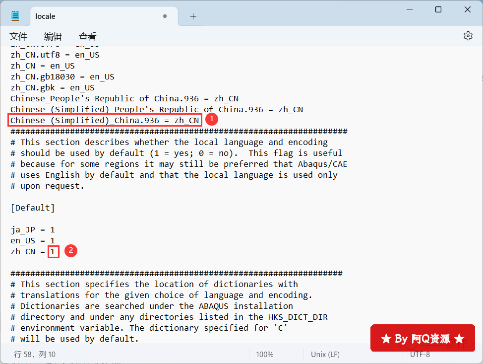Click the red circle marker numbered 2
The height and width of the screenshot is (364, 483).
tap(71, 251)
